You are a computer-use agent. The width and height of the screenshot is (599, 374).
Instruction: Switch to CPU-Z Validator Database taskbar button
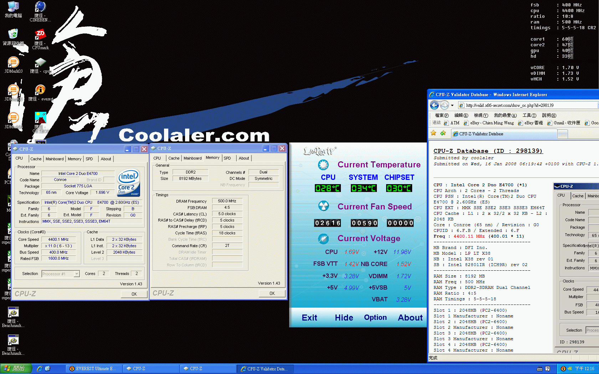pos(265,369)
